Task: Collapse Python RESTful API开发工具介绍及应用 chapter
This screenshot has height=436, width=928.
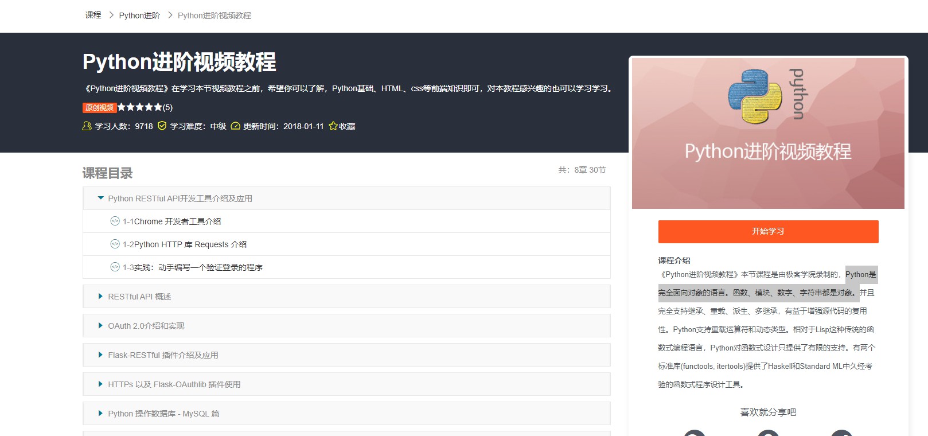Action: [x=346, y=198]
